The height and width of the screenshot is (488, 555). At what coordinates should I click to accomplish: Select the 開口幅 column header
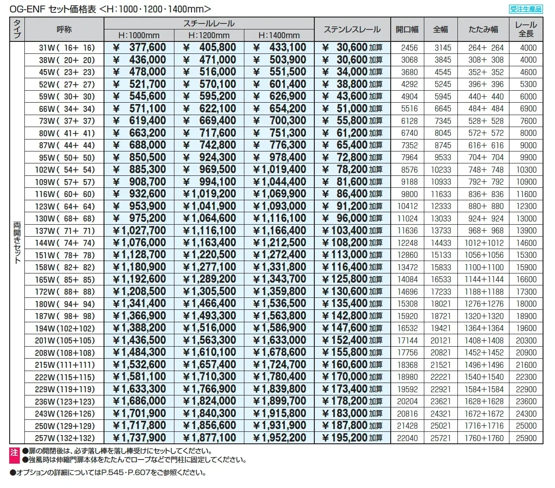(407, 29)
